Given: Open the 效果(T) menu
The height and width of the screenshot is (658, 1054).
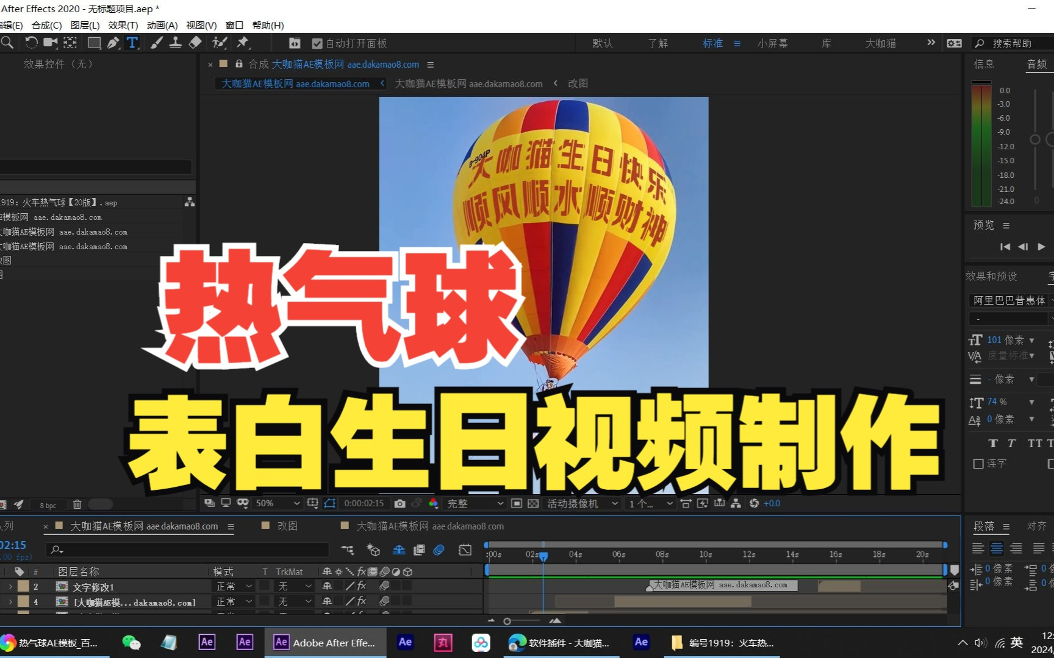Looking at the screenshot, I should 123,25.
